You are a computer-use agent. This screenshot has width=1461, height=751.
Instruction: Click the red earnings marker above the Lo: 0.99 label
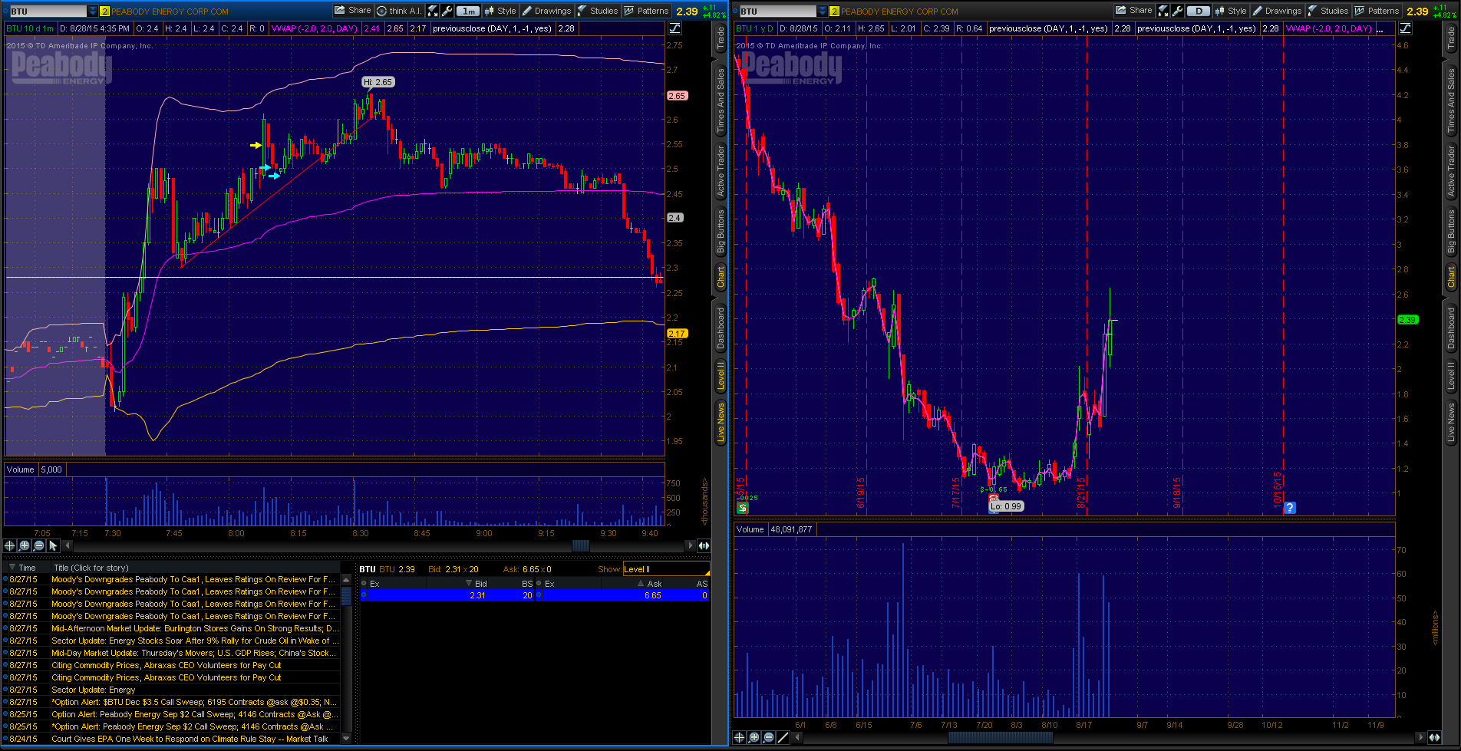tap(994, 499)
